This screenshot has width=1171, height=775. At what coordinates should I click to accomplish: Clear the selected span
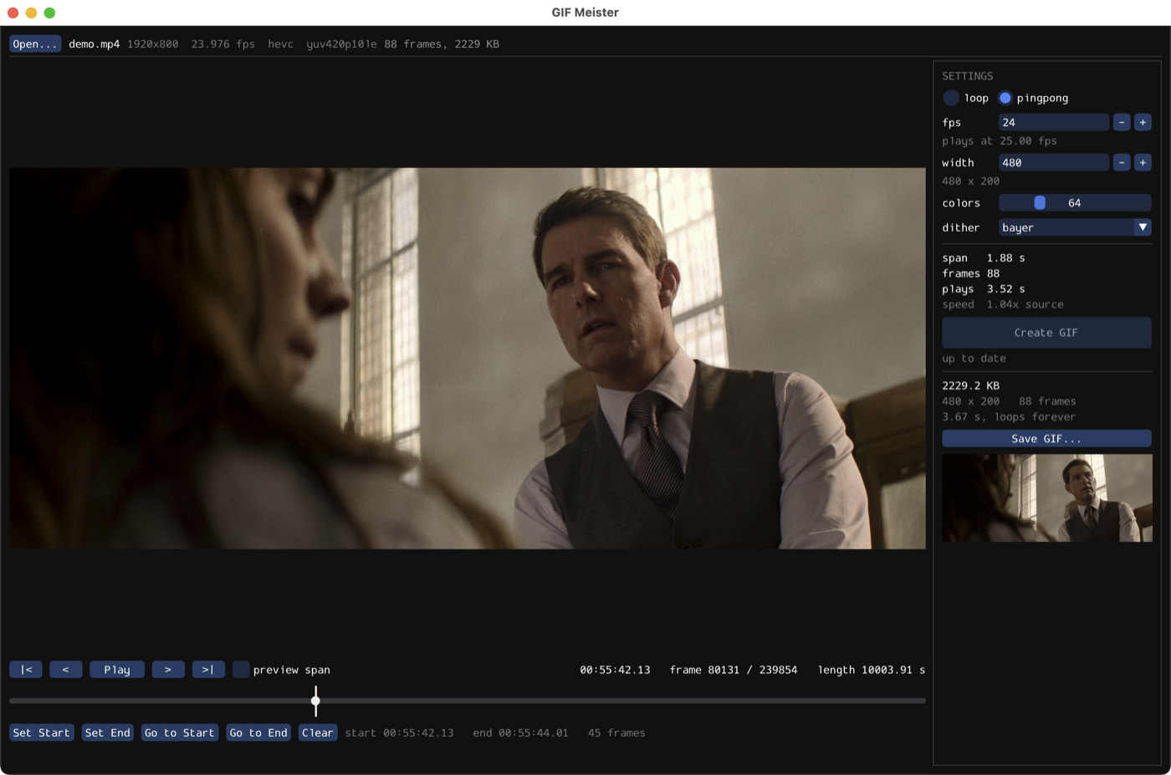318,732
